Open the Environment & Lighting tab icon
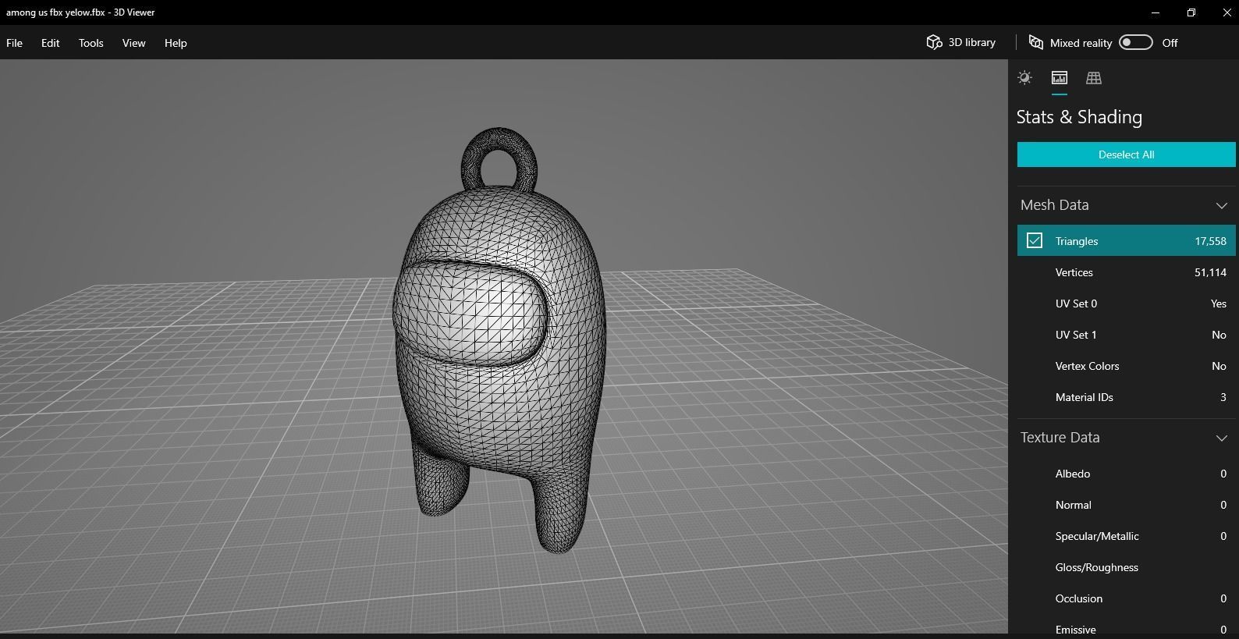 [x=1024, y=77]
